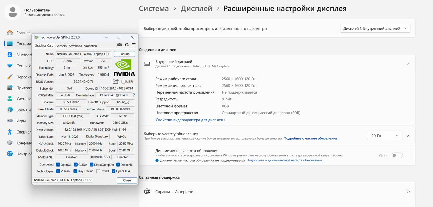Click the NVIDIA logo in GPU-Z
The height and width of the screenshot is (207, 433).
coord(124,68)
